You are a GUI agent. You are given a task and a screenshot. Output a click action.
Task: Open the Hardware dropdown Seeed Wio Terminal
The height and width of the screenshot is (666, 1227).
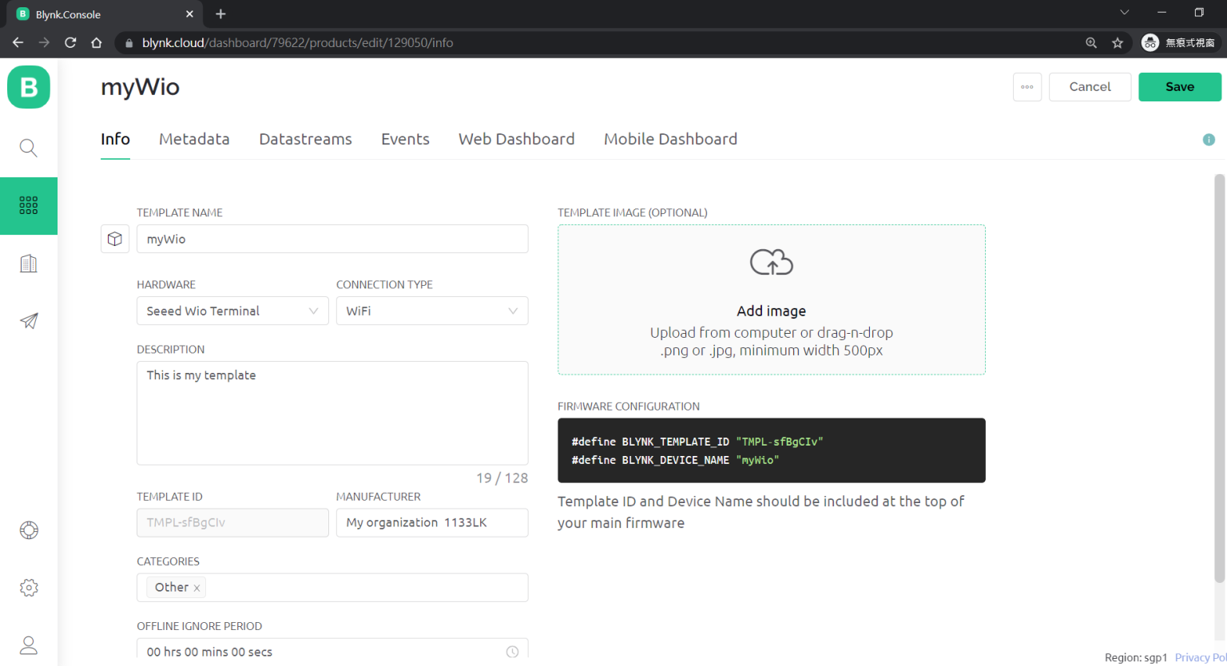click(x=232, y=311)
